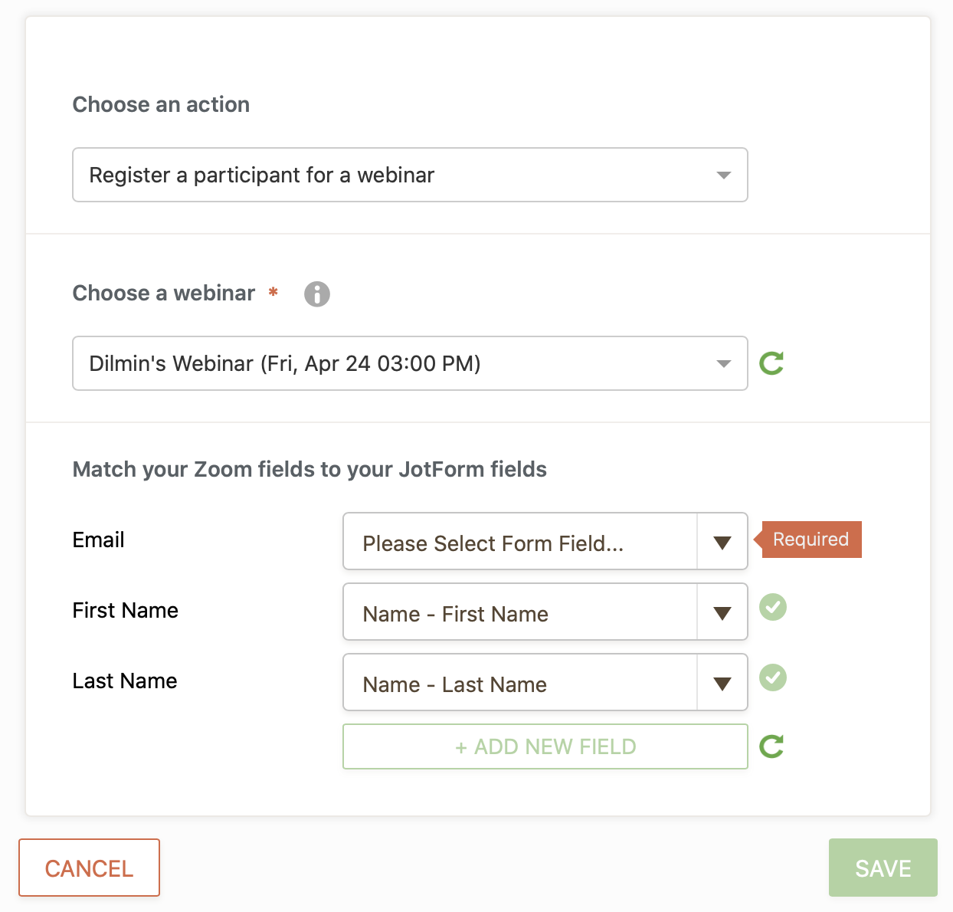Click the info icon beside Choose a webinar
This screenshot has height=912, width=953.
point(317,294)
